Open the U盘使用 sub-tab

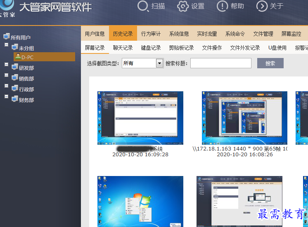(277, 48)
